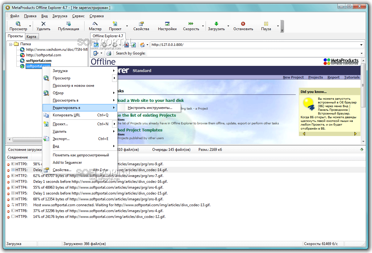Image resolution: width=372 pixels, height=253 pixels.
Task: Open the Обзор submenu in the context menu
Action: point(80,93)
